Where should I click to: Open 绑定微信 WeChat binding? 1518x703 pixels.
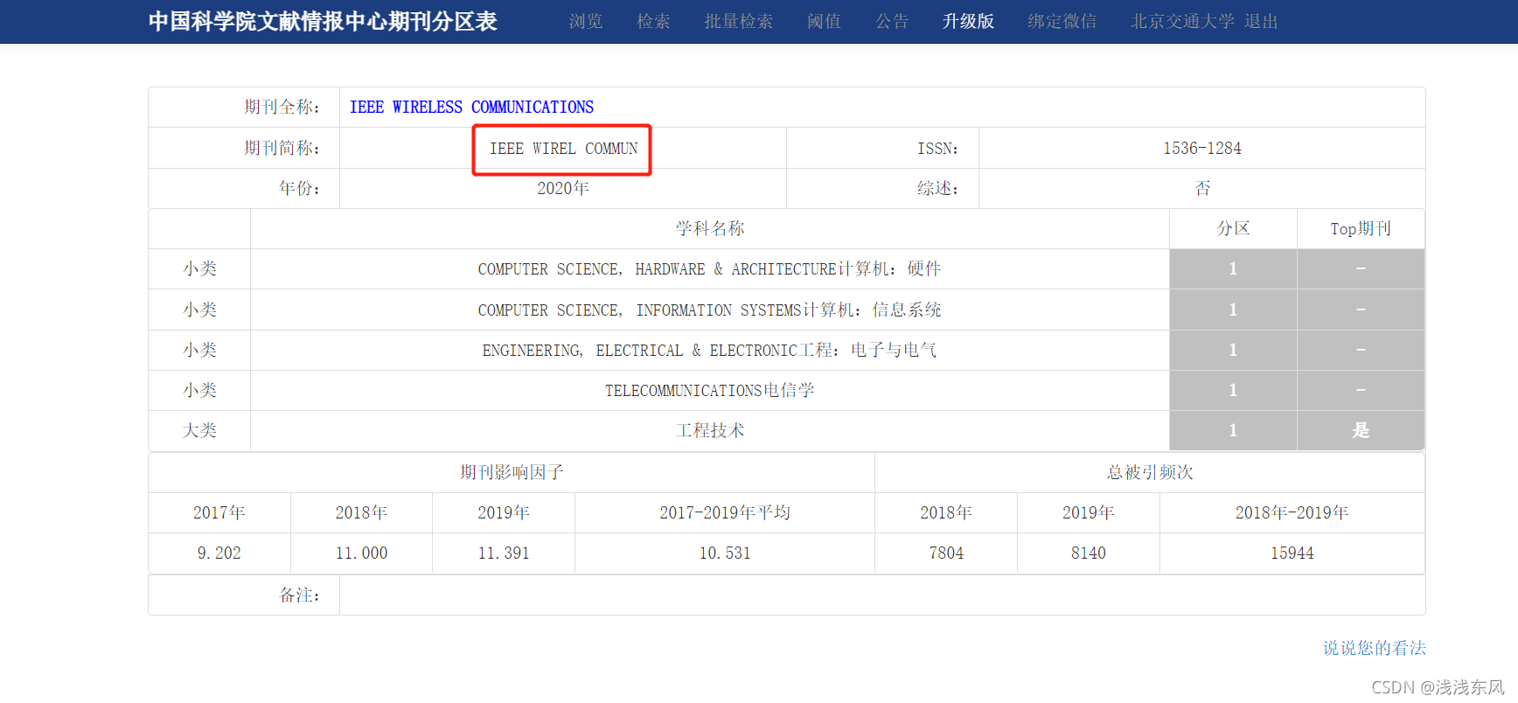pos(1062,21)
